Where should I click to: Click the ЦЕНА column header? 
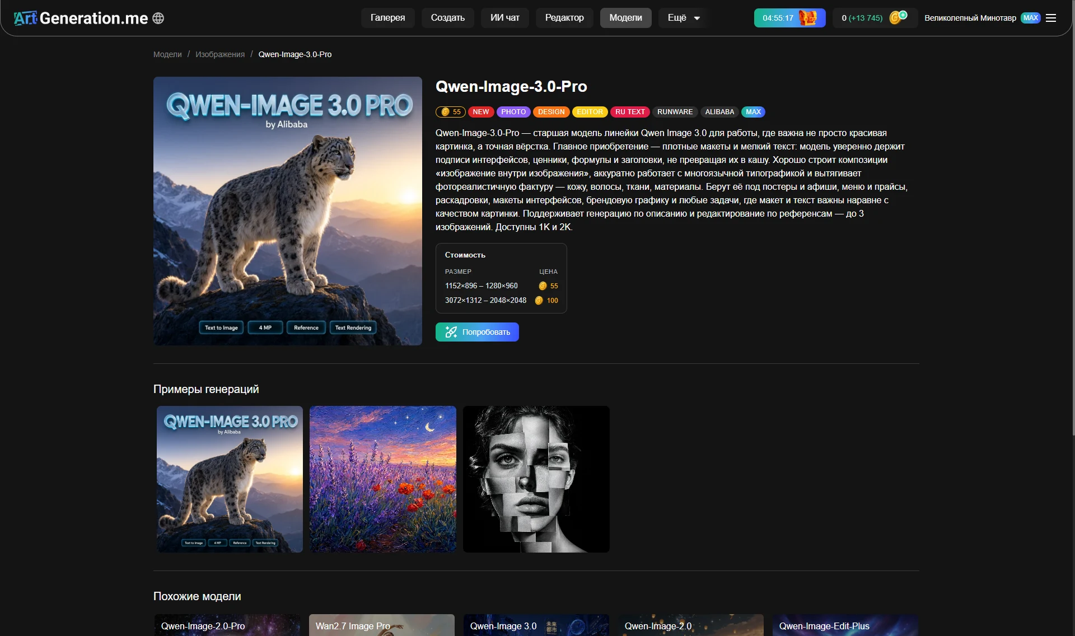click(x=548, y=272)
